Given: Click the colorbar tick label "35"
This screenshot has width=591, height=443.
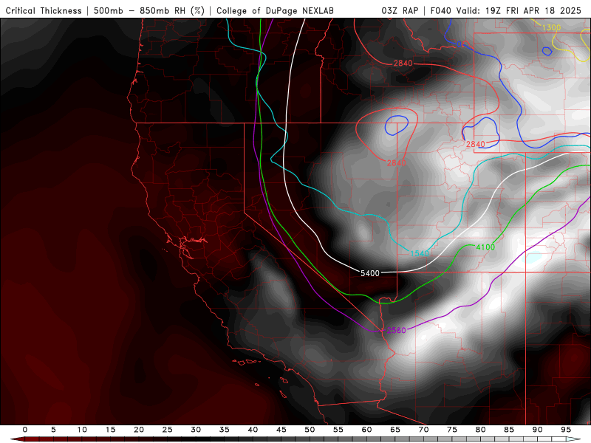Looking at the screenshot, I should [225, 430].
